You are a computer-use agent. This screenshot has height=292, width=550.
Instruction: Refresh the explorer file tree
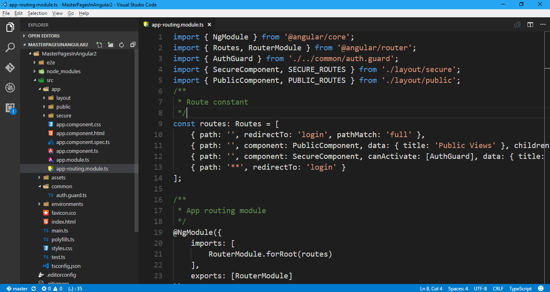click(x=122, y=45)
